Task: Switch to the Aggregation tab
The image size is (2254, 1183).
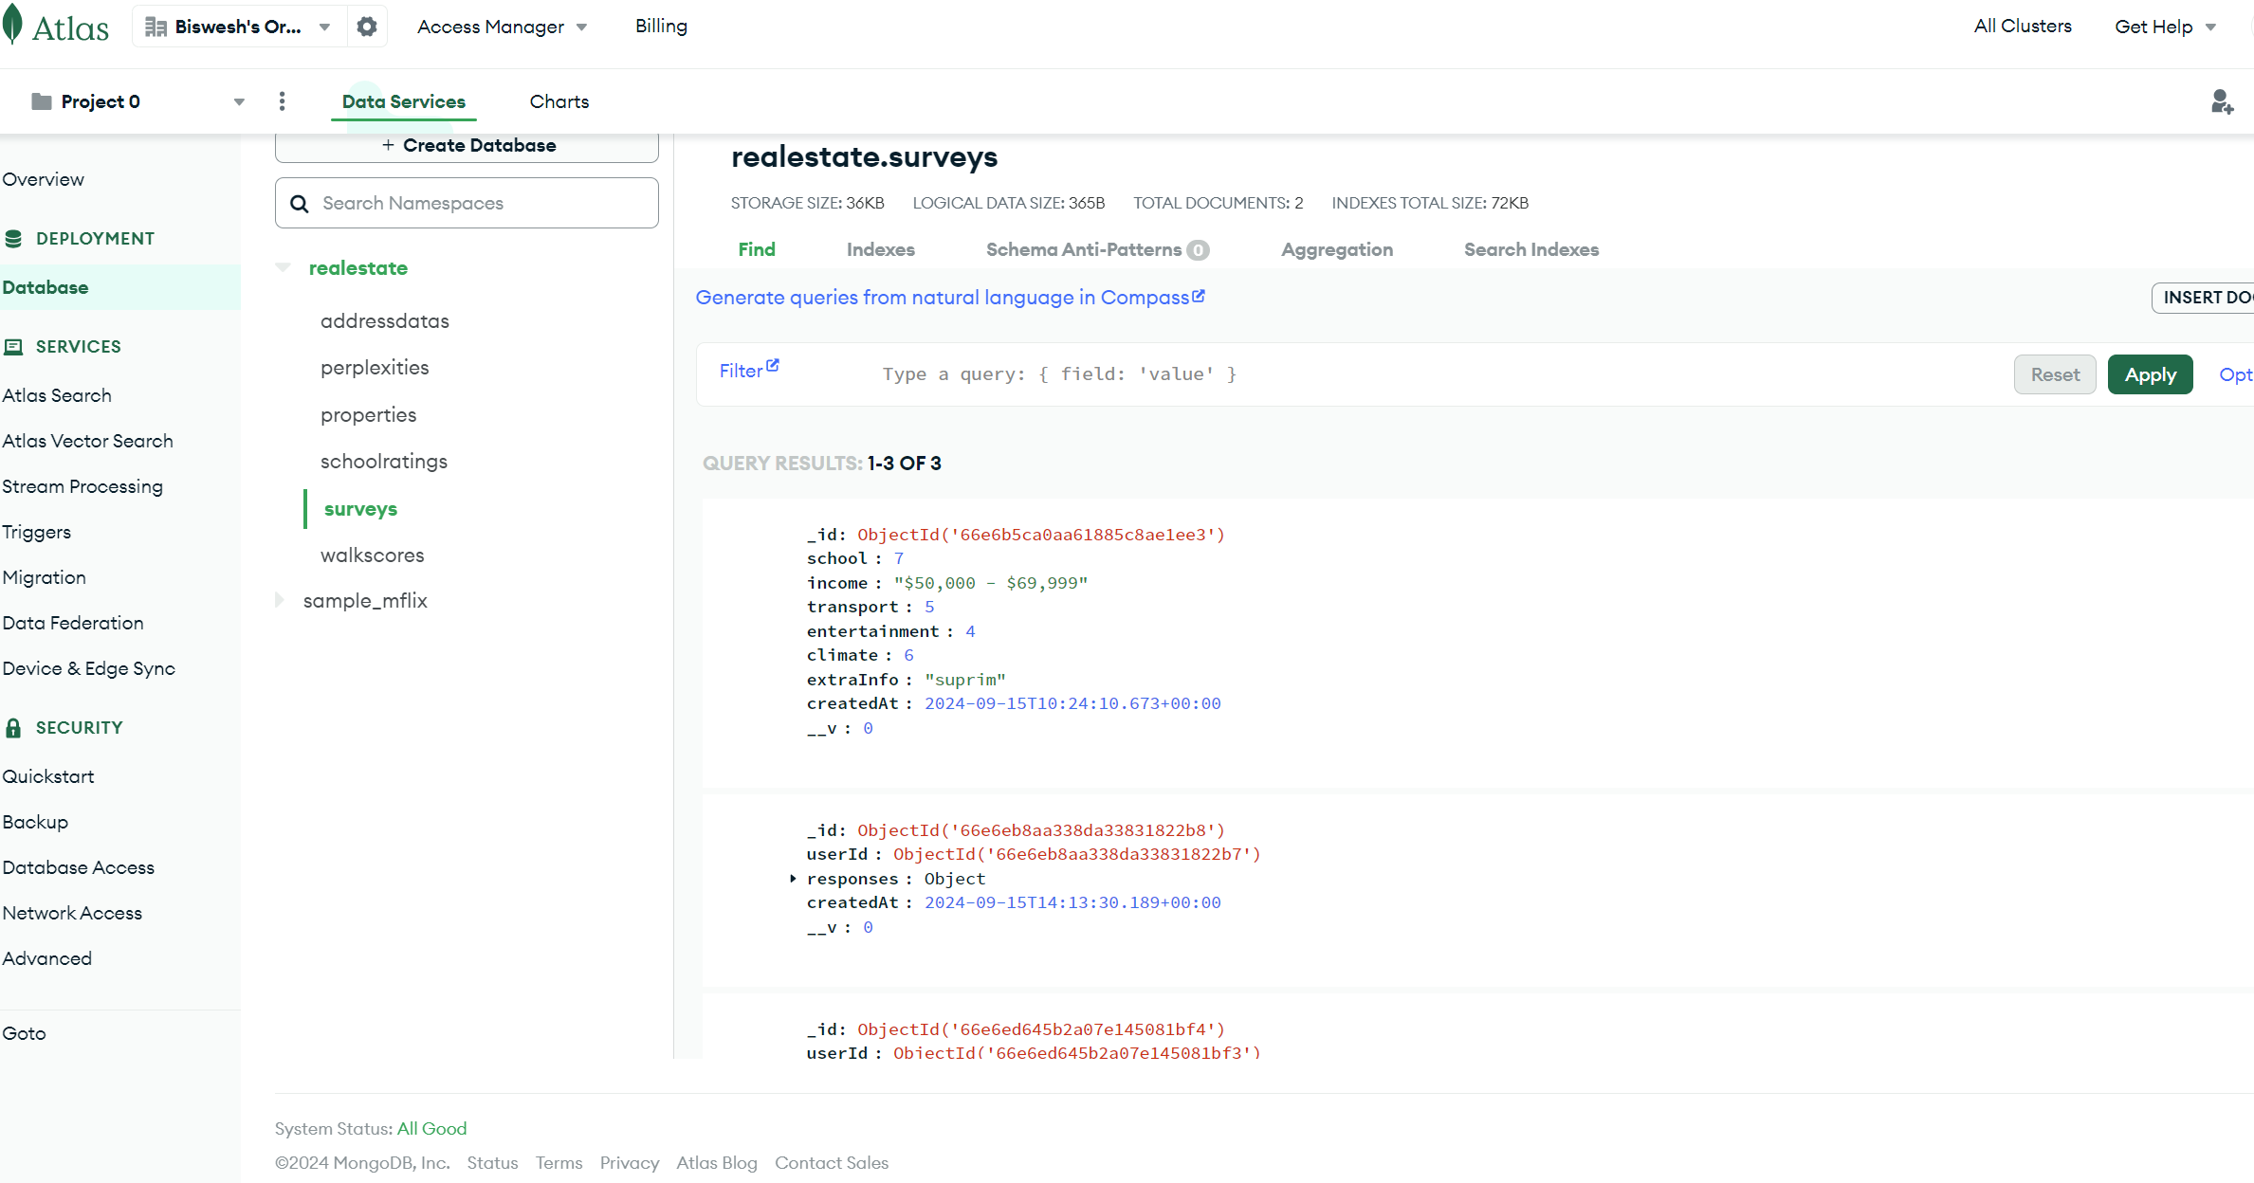Action: [1336, 249]
